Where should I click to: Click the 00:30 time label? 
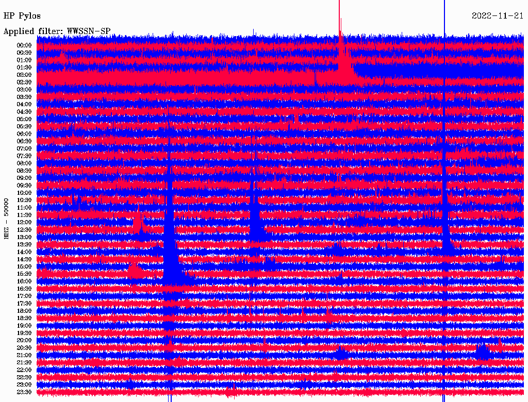click(24, 53)
